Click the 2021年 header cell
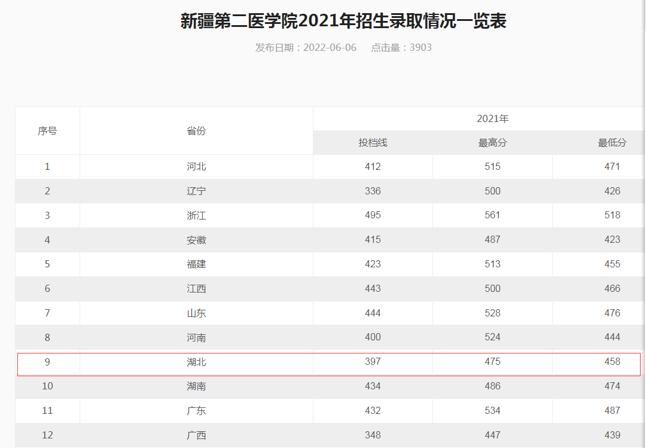 492,118
